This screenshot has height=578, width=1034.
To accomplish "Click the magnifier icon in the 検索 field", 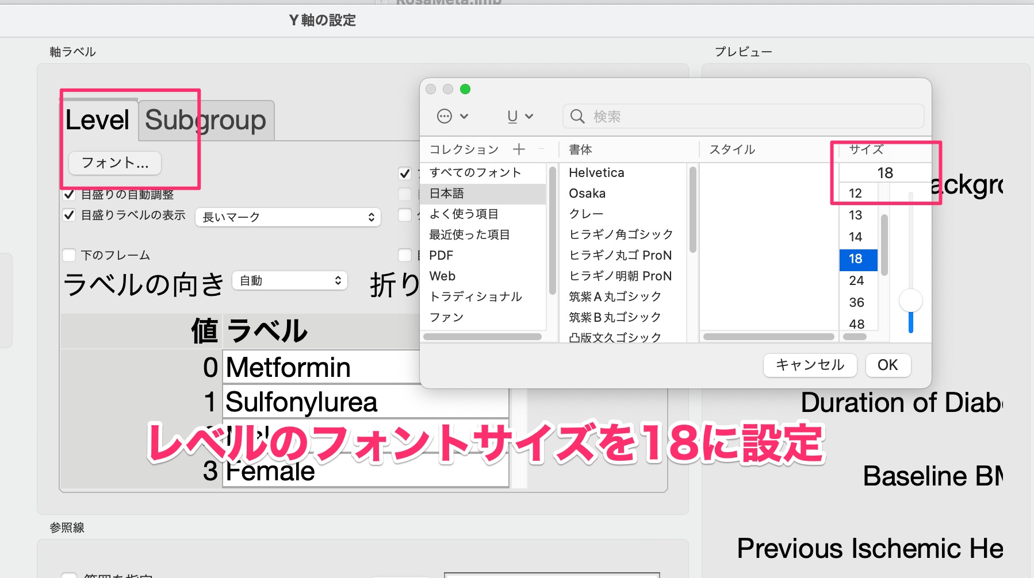I will 577,116.
